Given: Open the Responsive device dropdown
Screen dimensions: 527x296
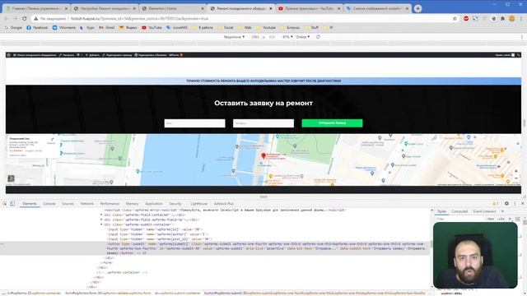Looking at the screenshot, I should coord(234,37).
